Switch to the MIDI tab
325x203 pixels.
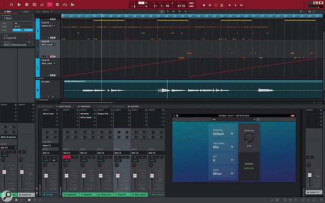click(7, 12)
